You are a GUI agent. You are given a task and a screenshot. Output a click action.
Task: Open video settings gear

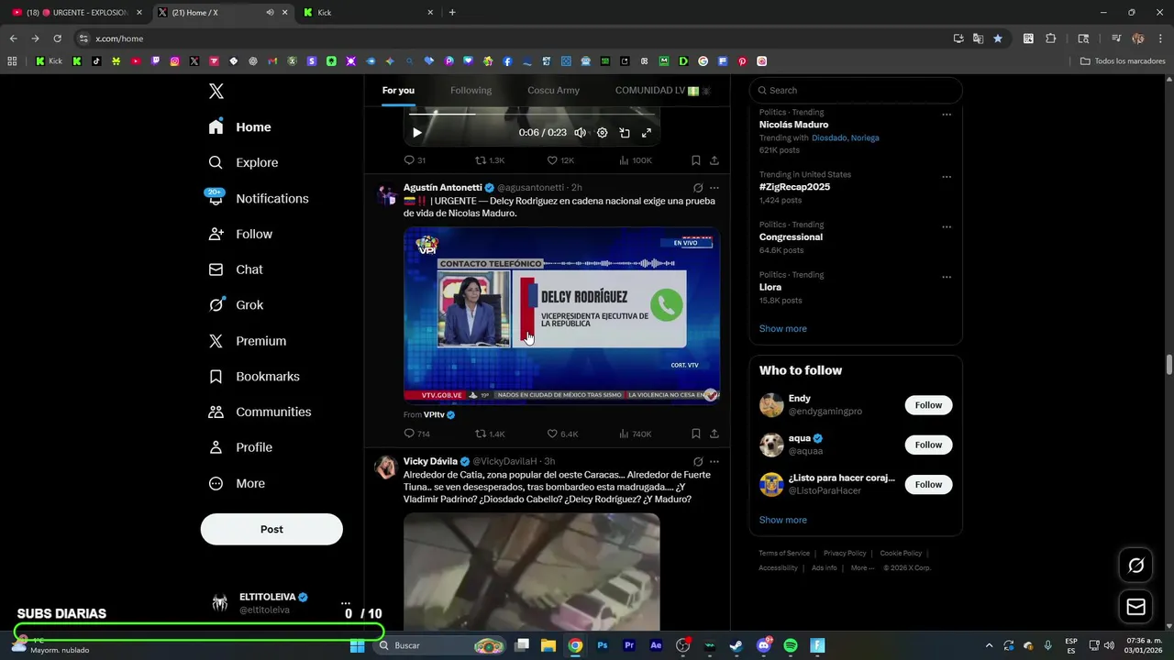coord(602,133)
